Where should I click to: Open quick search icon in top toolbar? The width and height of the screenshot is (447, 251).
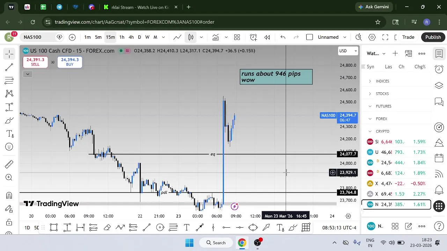359,37
